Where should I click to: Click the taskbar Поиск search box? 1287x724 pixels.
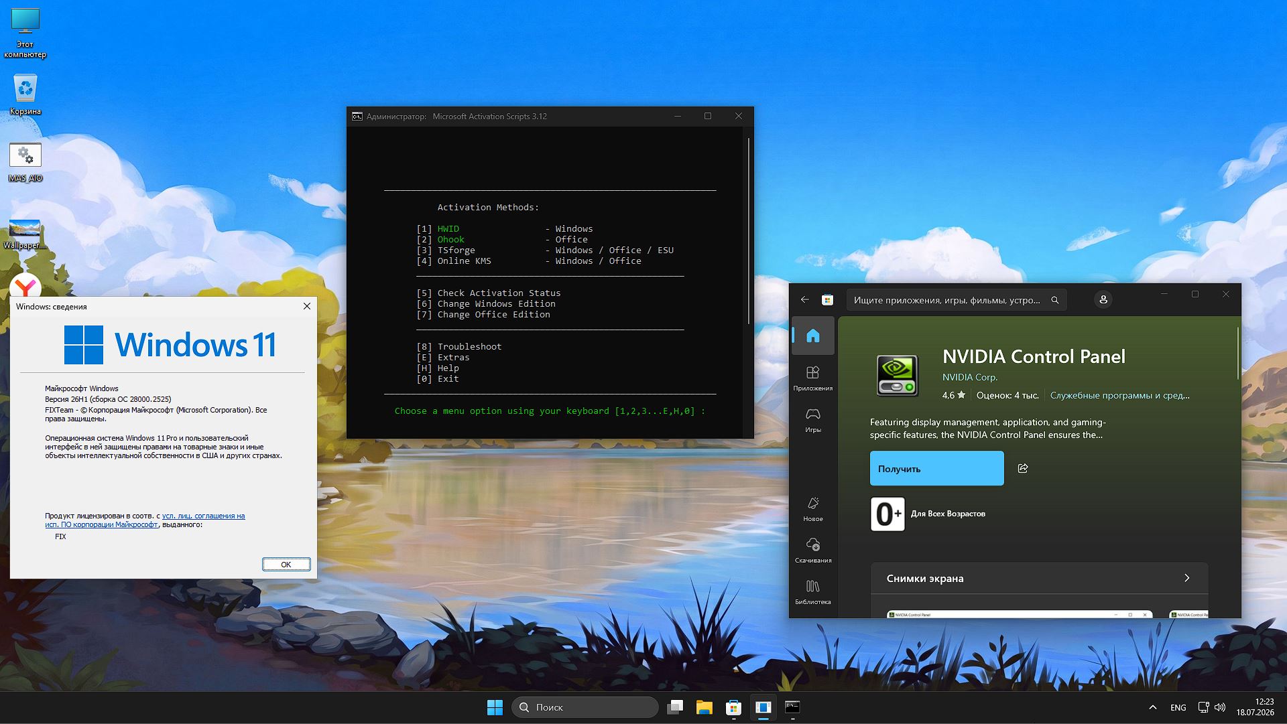click(585, 707)
